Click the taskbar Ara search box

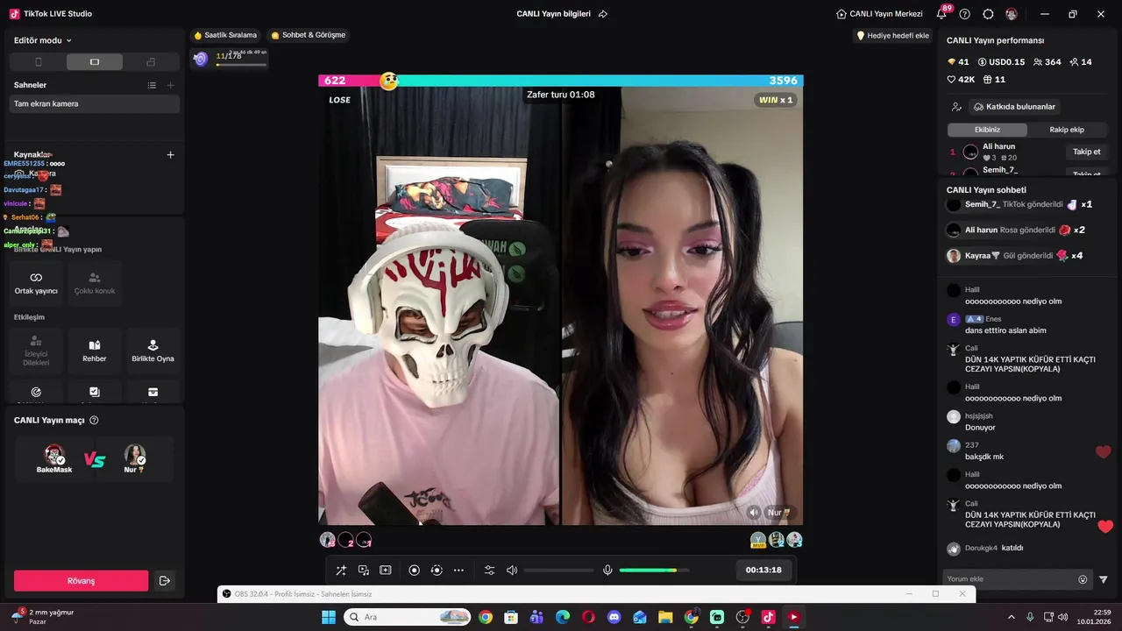pos(408,617)
